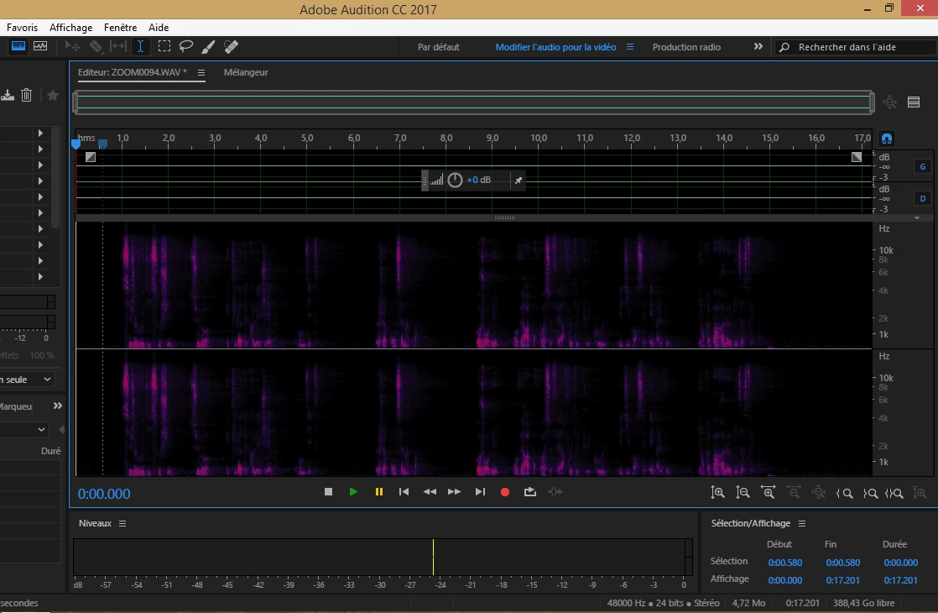This screenshot has width=938, height=613.
Task: Select the Slip tool
Action: [x=118, y=46]
